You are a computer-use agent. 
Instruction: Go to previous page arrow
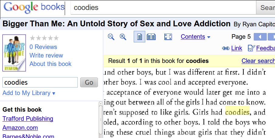[x=260, y=37]
